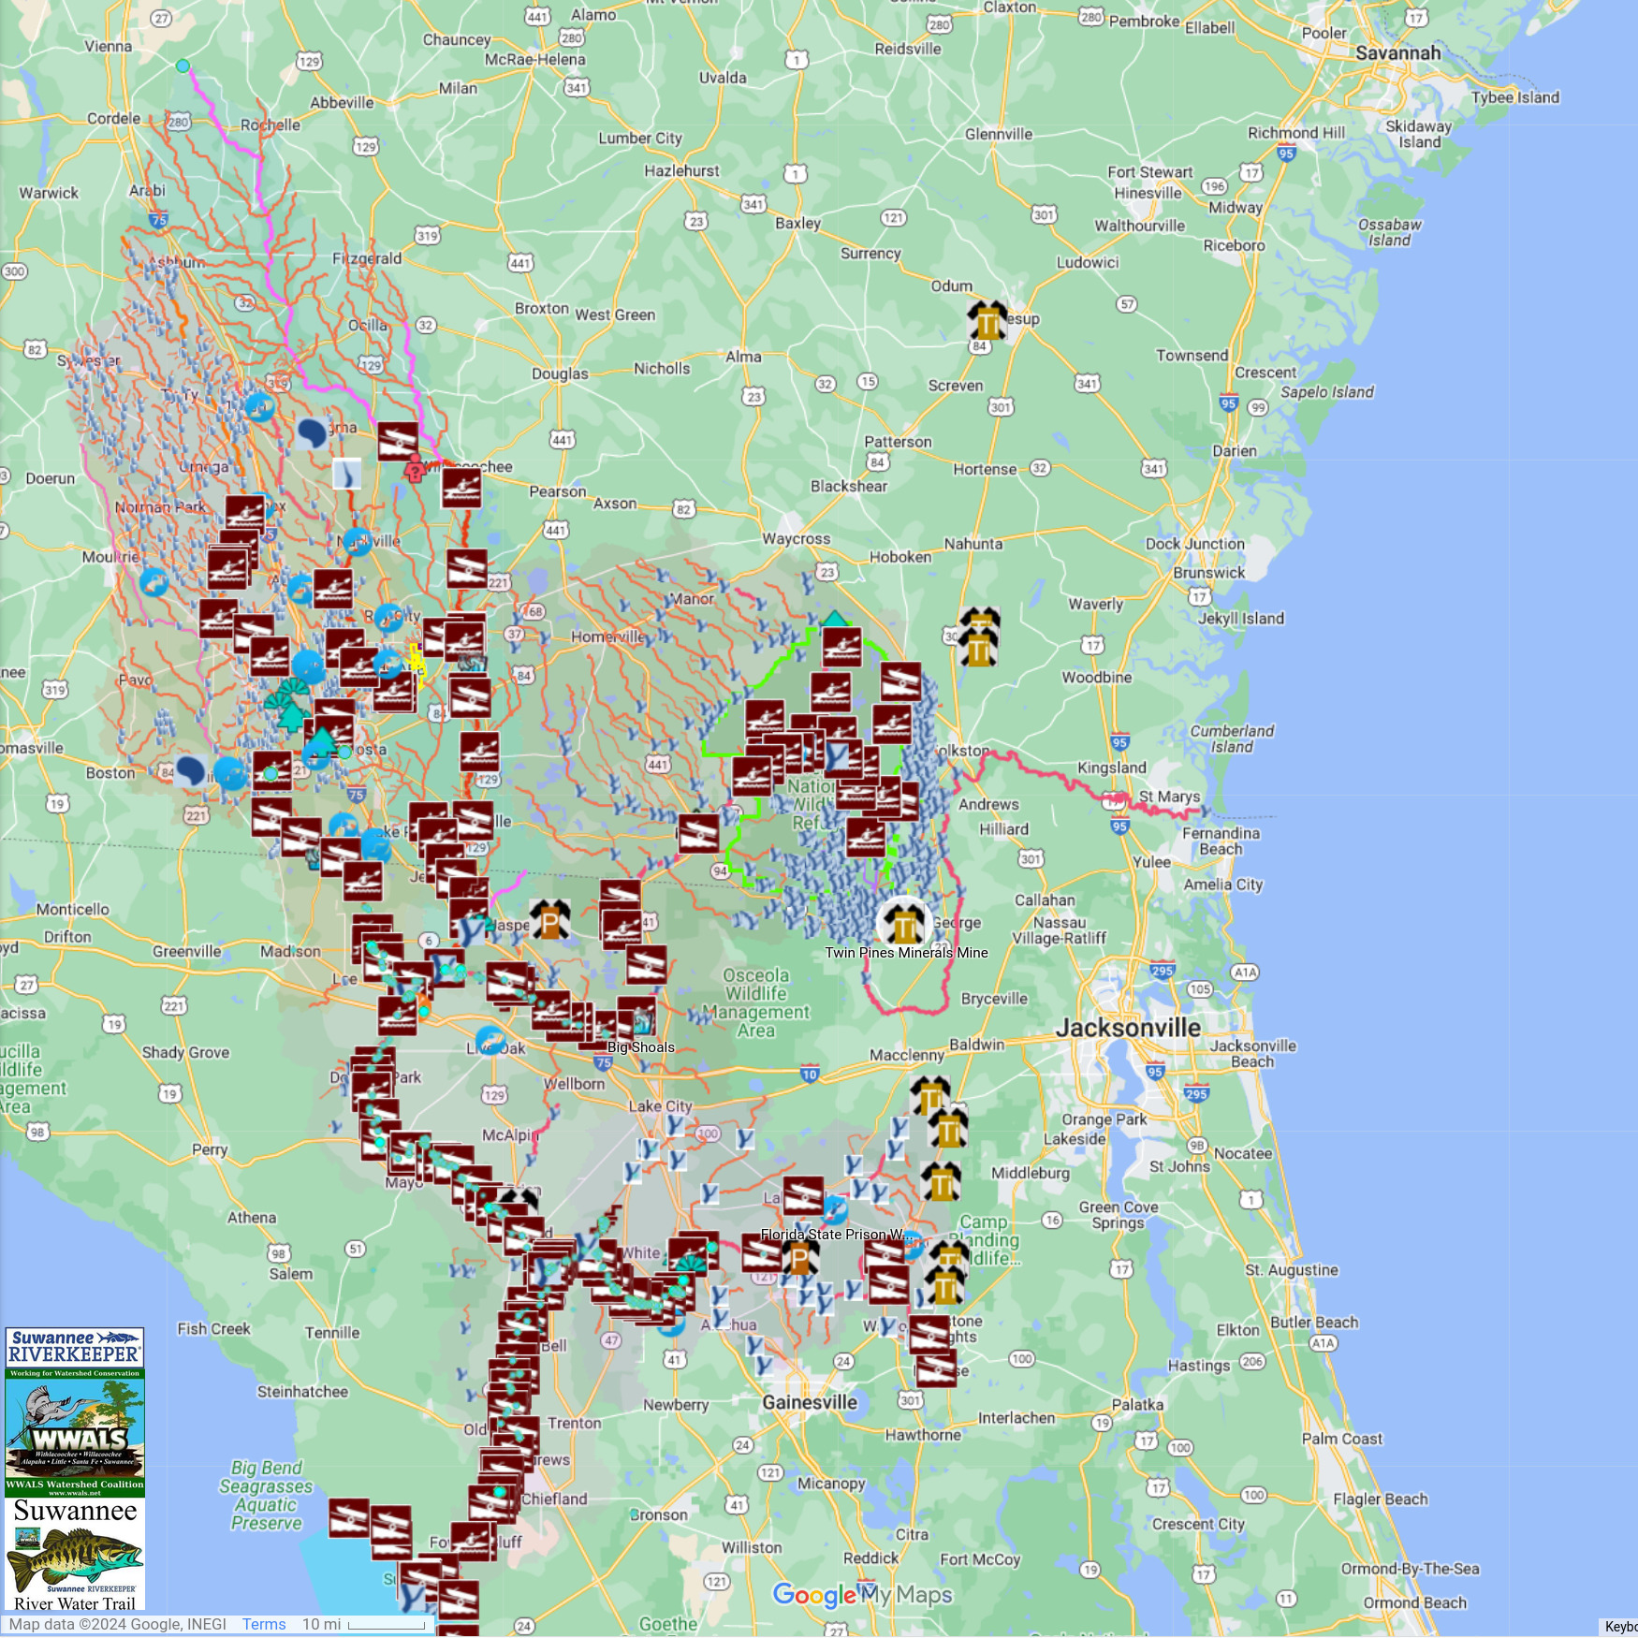Open the Ti mine marker at Jesup
The image size is (1638, 1638).
[987, 321]
